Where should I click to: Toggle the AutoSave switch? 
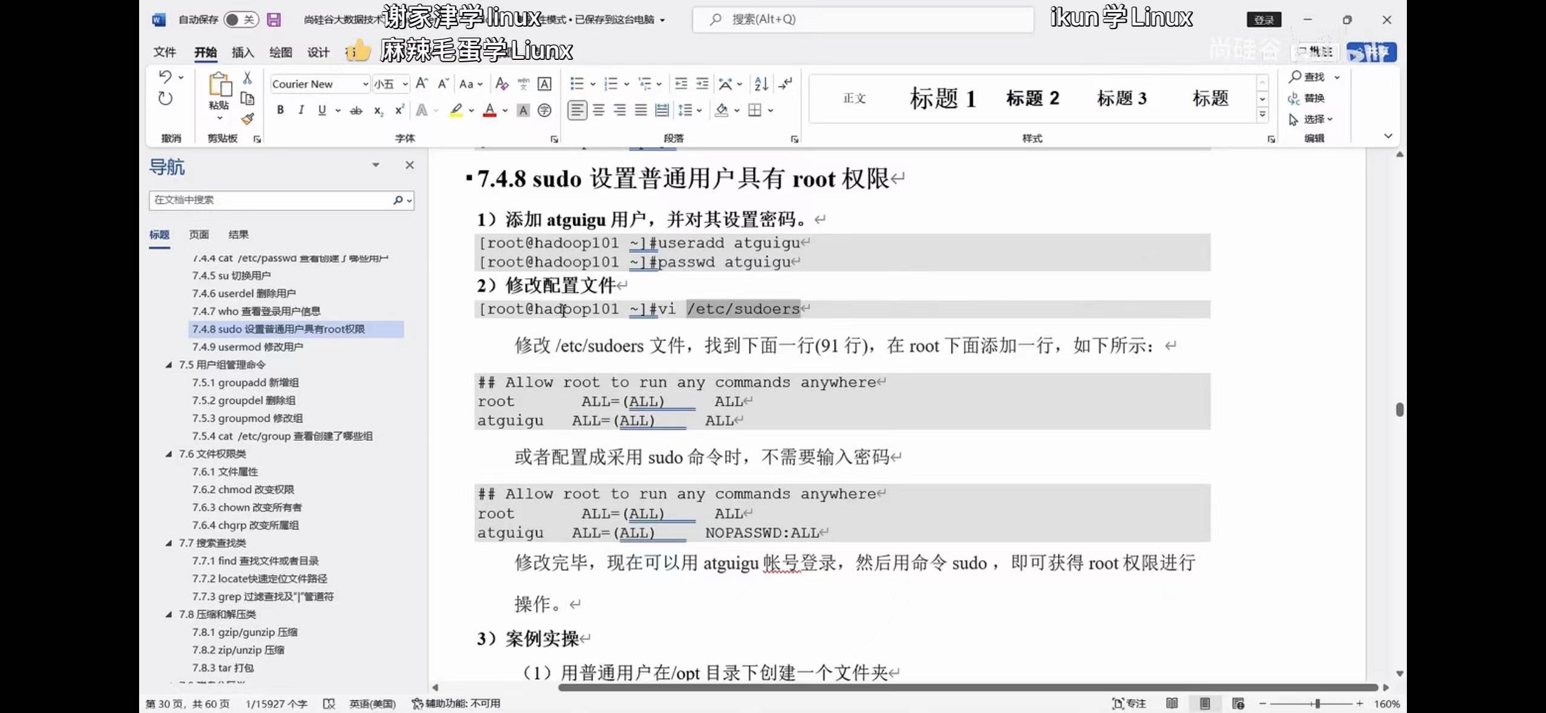pos(240,19)
